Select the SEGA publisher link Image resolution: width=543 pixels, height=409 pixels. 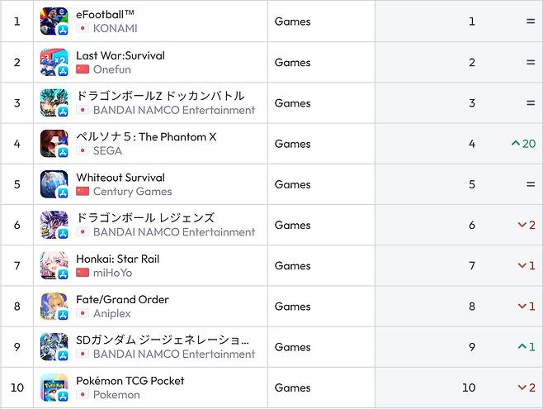[107, 151]
